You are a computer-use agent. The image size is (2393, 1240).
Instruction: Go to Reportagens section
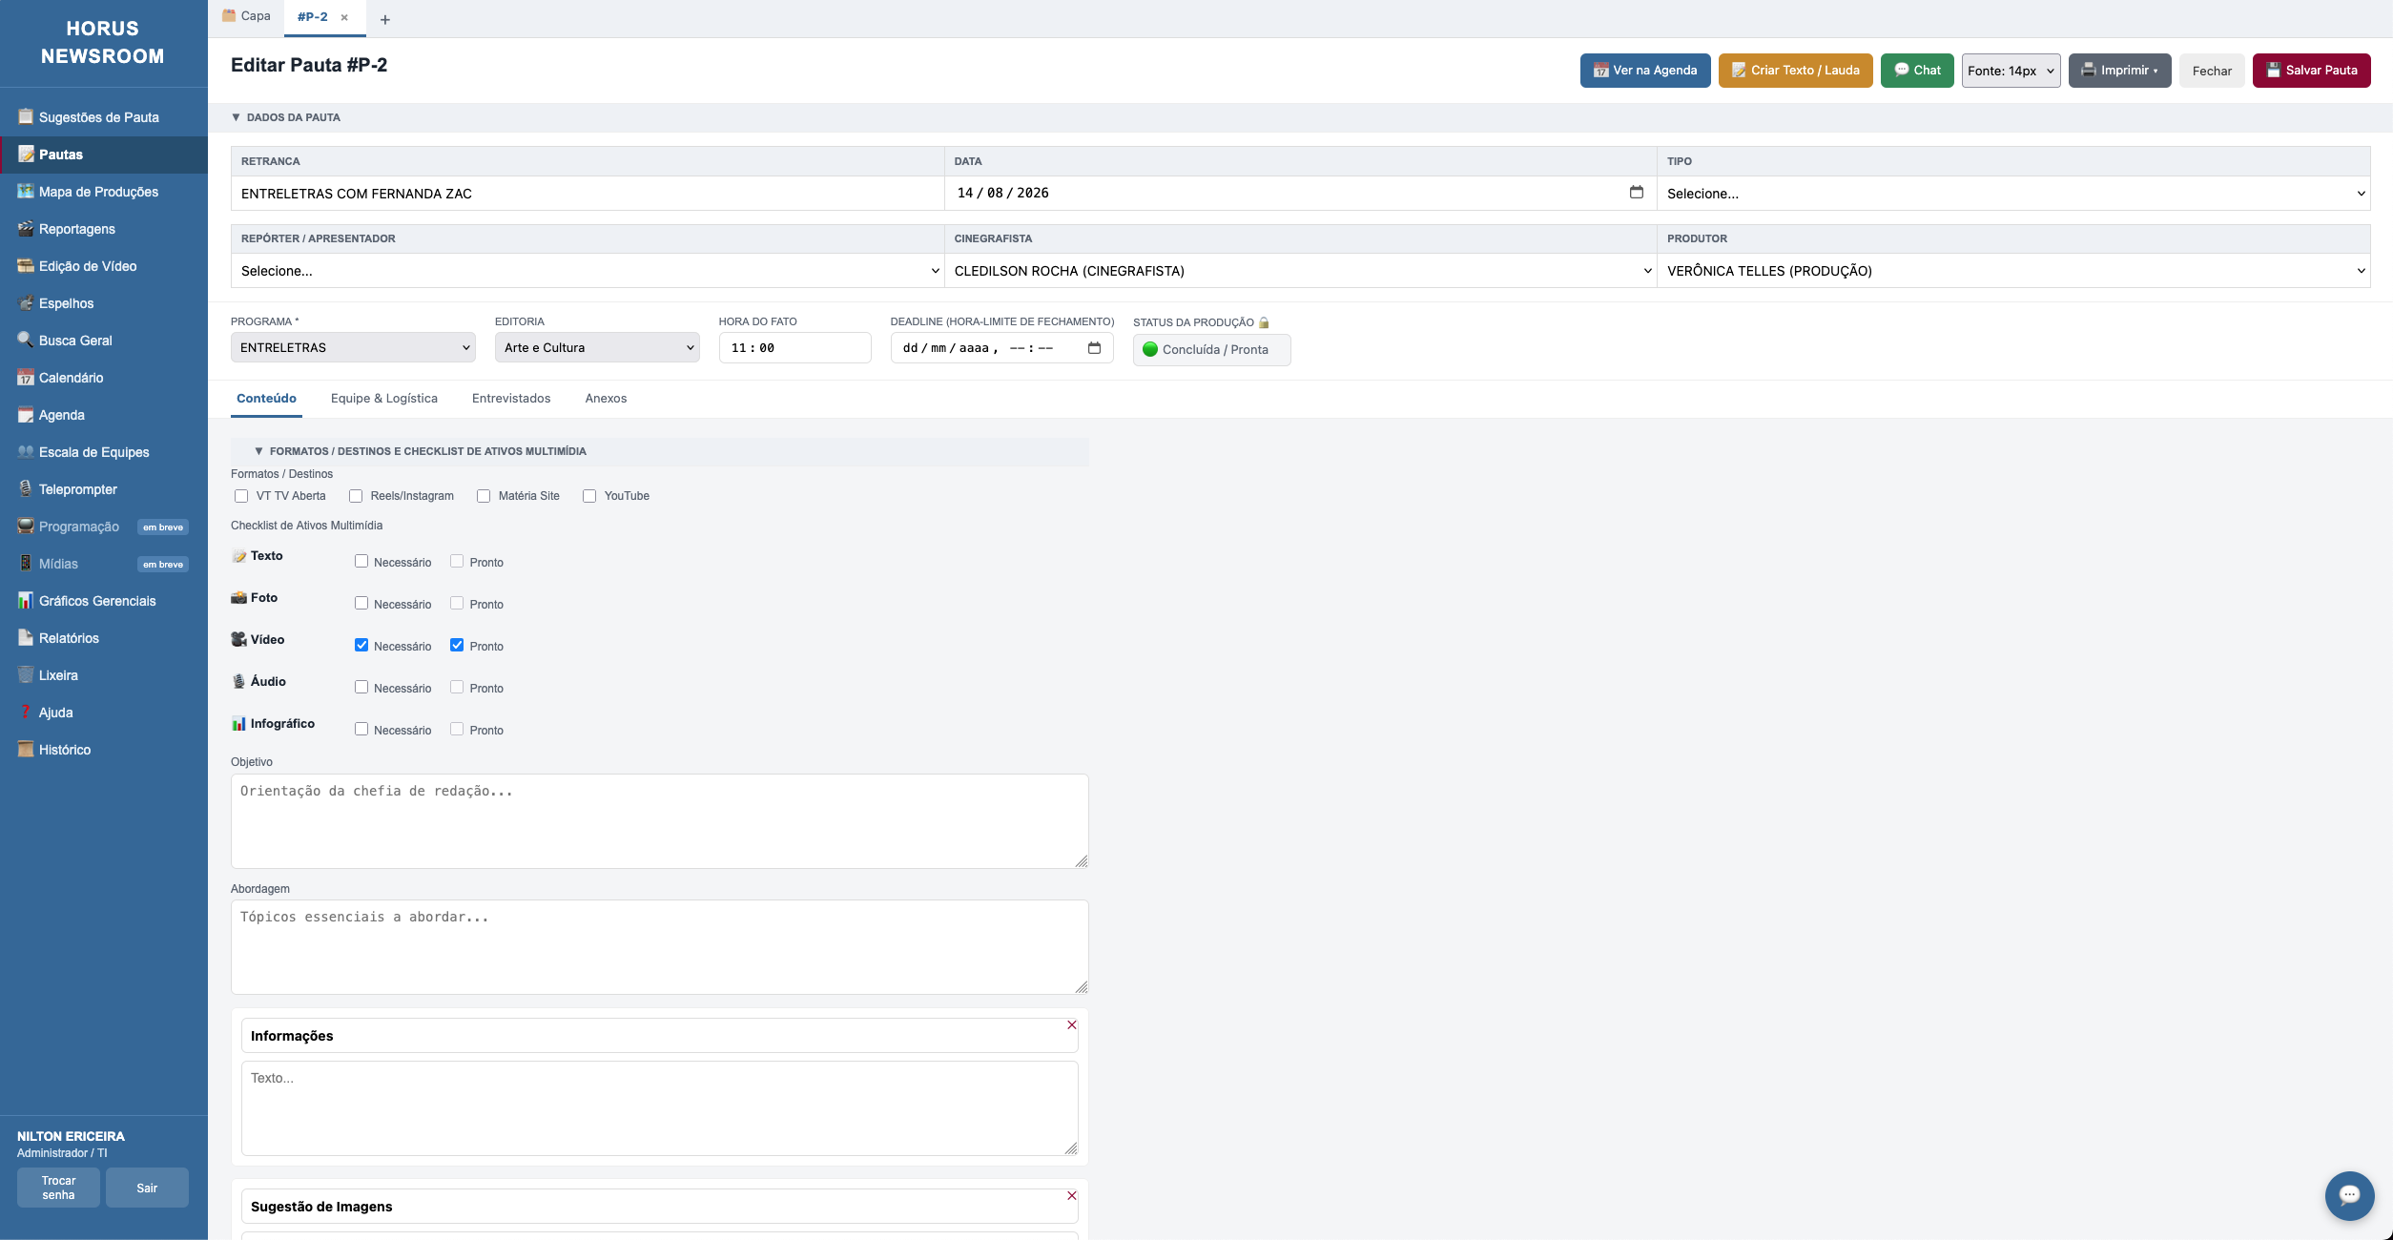[x=103, y=229]
